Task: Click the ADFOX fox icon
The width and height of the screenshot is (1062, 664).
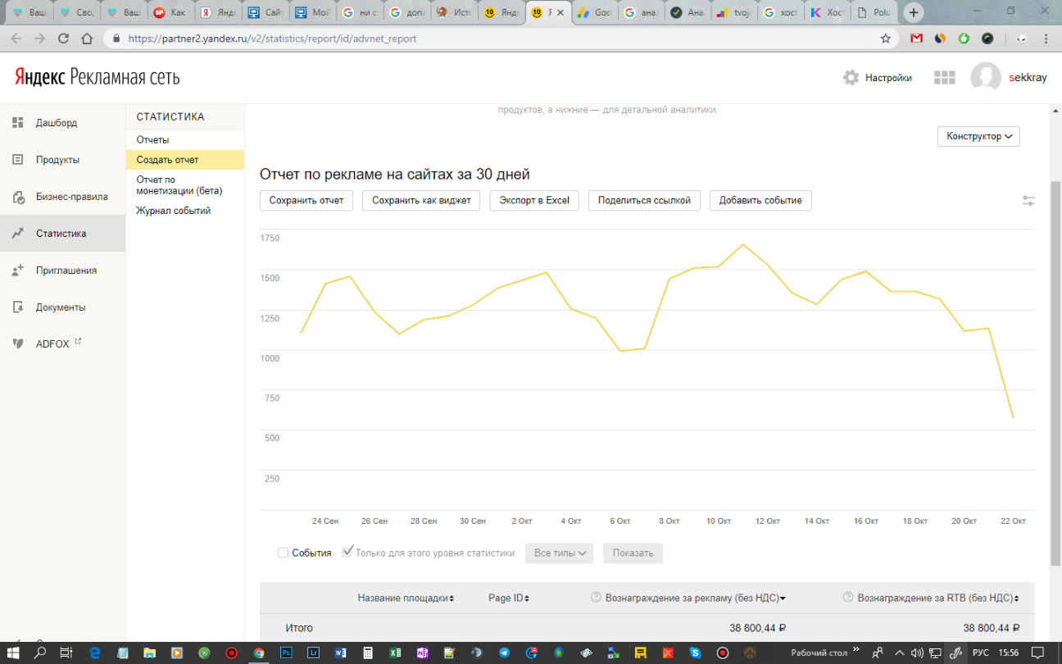Action: pyautogui.click(x=17, y=344)
